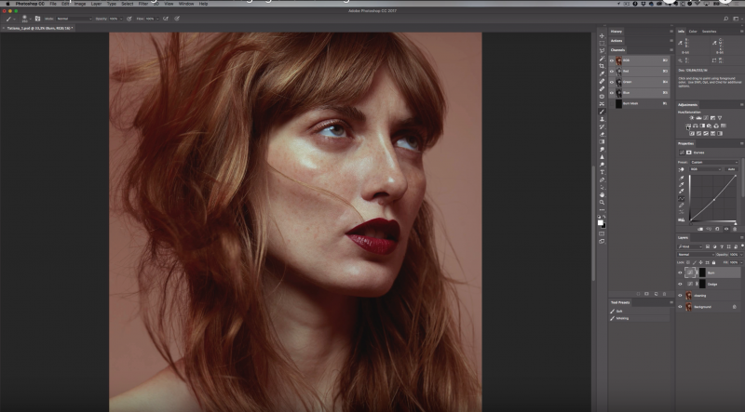Select the Gradient tool

(602, 141)
